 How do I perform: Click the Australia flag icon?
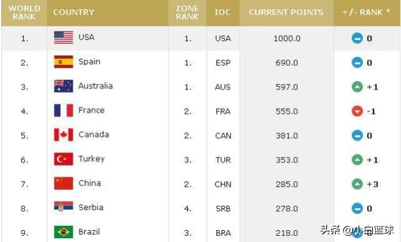pyautogui.click(x=64, y=87)
